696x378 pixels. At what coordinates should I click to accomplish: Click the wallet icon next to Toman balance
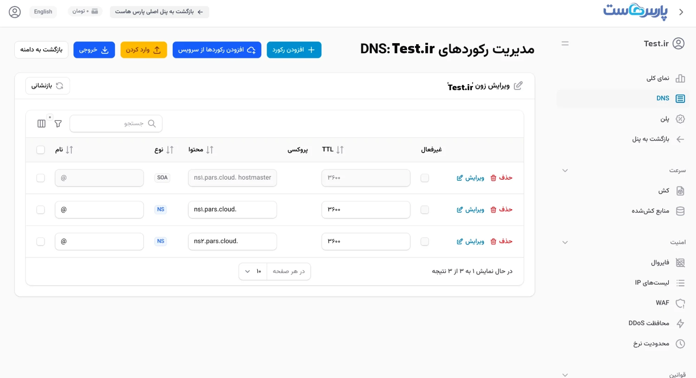pyautogui.click(x=95, y=11)
